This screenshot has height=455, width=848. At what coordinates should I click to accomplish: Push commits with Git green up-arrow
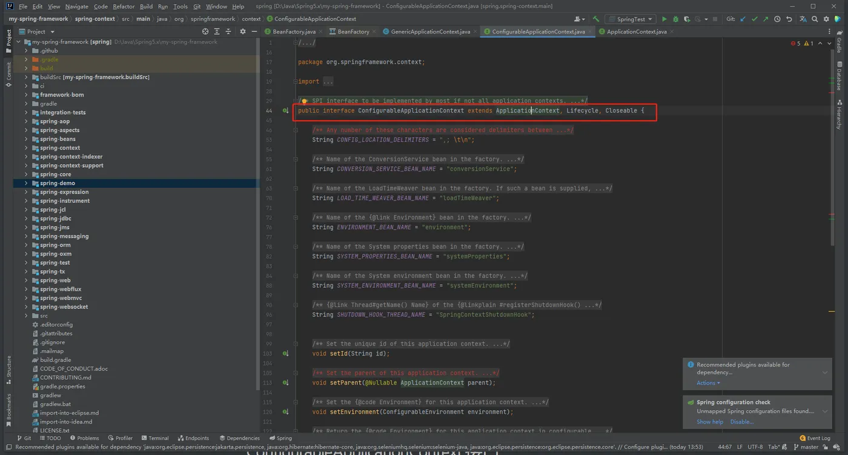(766, 19)
